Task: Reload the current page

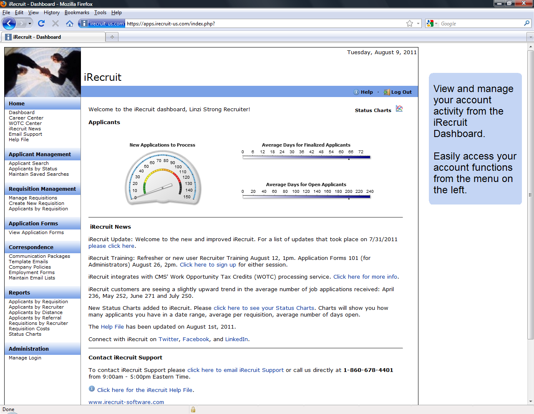Action: [41, 23]
